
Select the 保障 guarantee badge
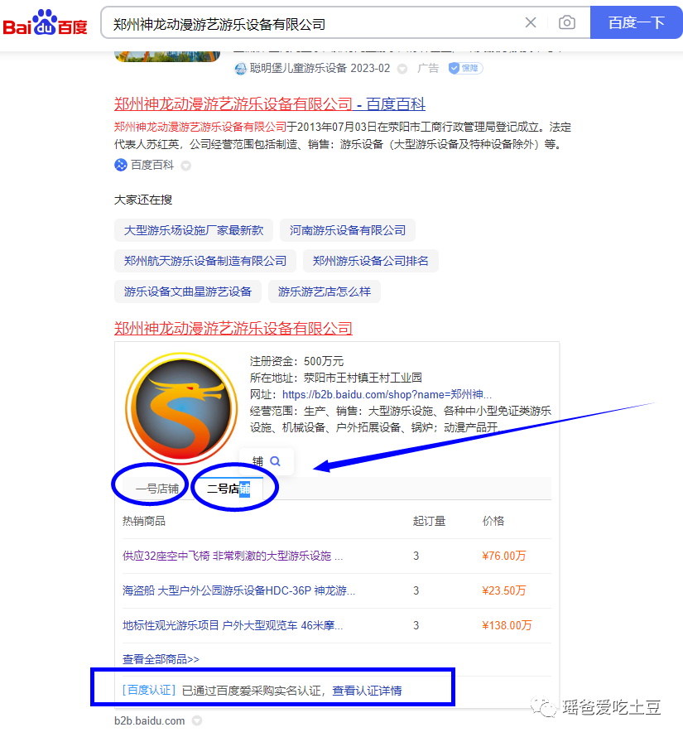click(465, 68)
